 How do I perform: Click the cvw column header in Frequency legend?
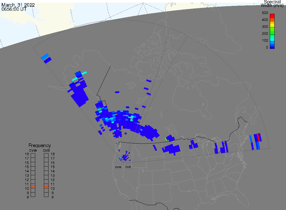(x=33, y=150)
